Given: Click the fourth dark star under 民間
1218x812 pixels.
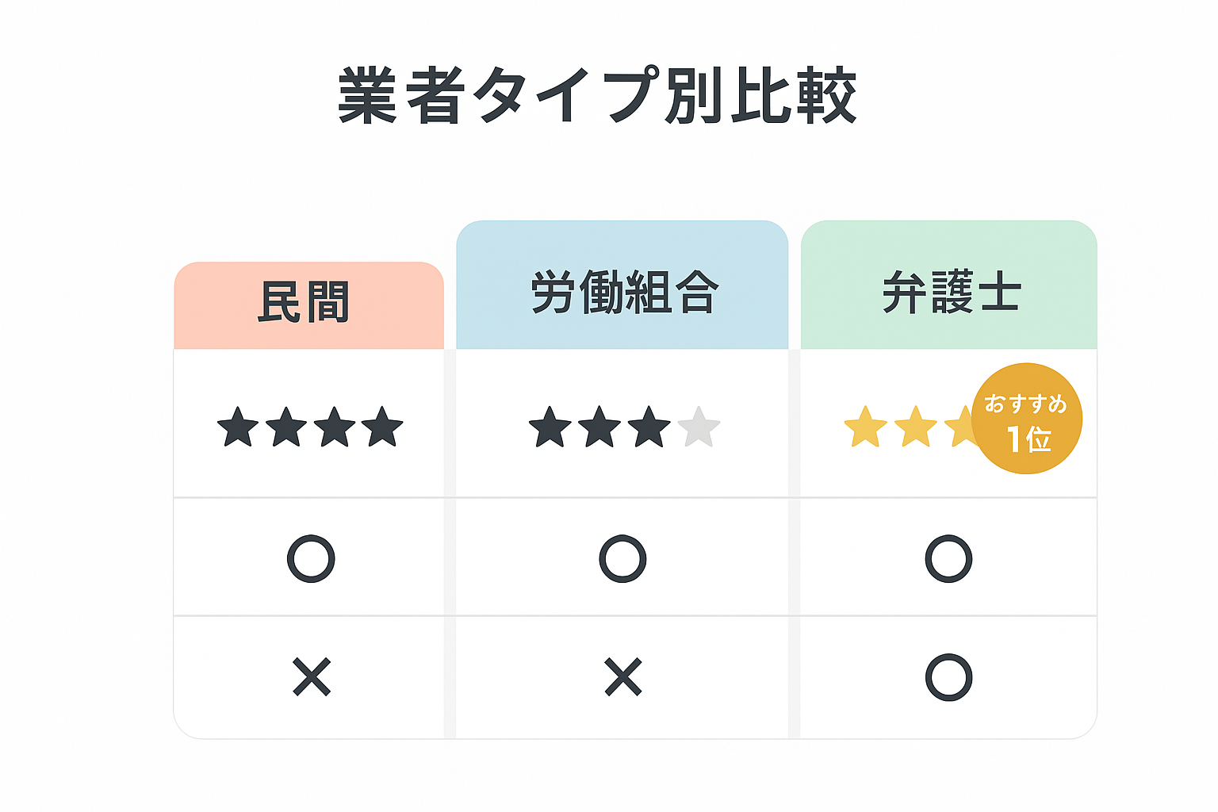Looking at the screenshot, I should click(383, 427).
